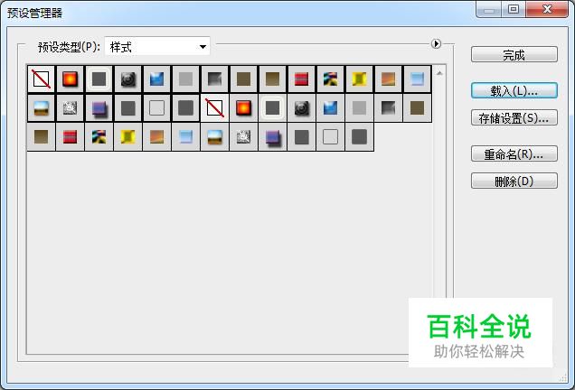Select white-glow dark gray style in second row
Image resolution: width=575 pixels, height=390 pixels.
(x=272, y=108)
